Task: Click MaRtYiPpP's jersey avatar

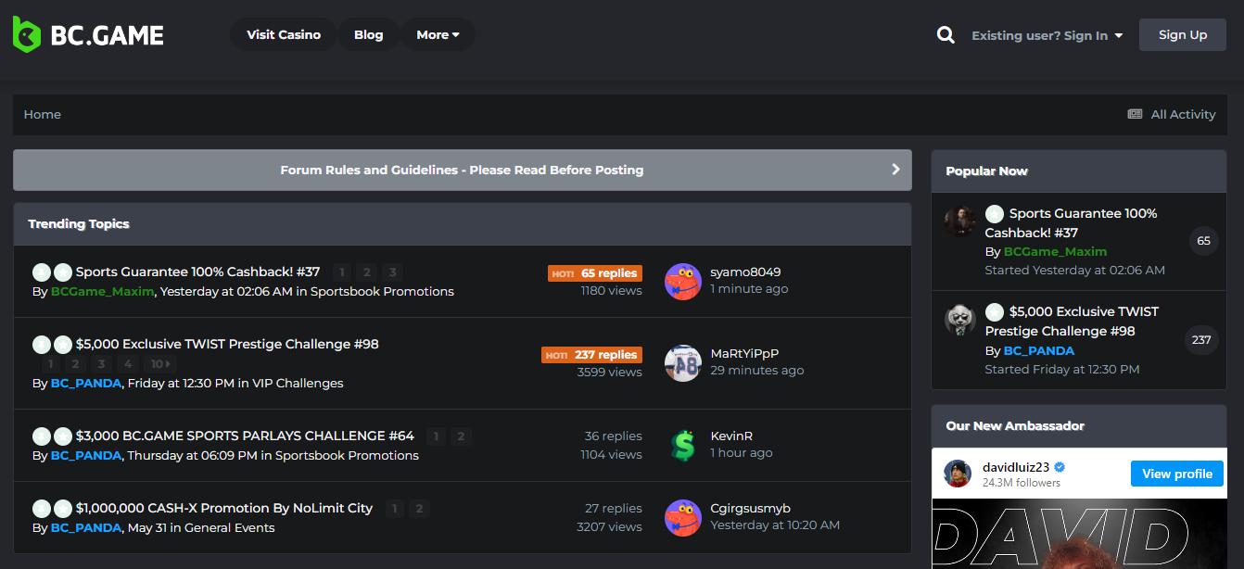Action: [x=683, y=363]
